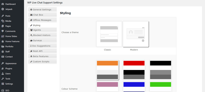Click the Comments bubble icon
Image resolution: width=205 pixels, height=92 pixels.
click(x=3, y=31)
